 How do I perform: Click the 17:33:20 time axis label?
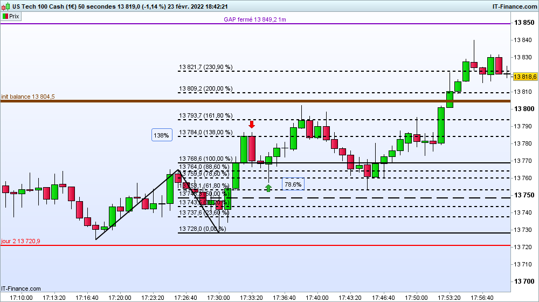251,298
